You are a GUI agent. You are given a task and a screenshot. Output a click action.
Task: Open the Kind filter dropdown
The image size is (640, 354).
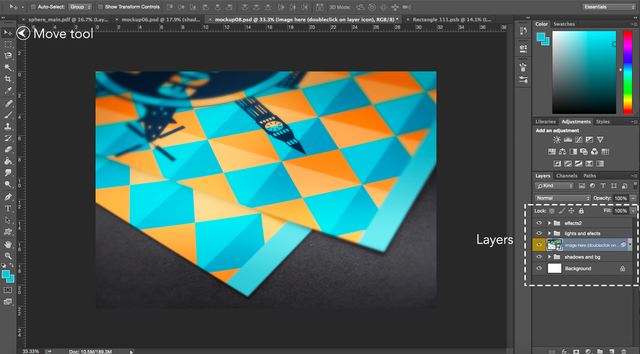click(x=554, y=186)
